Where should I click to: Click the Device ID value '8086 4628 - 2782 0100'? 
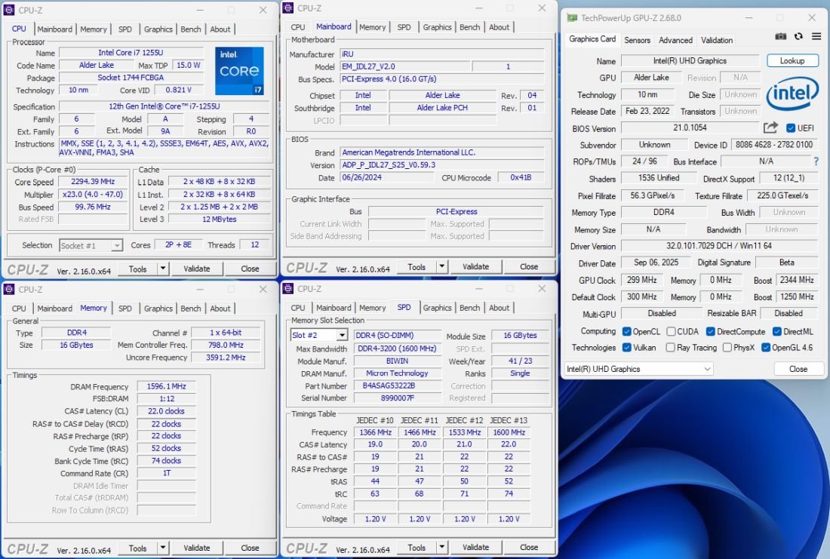(774, 145)
